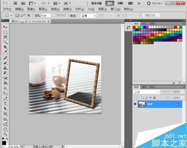The image size is (187, 148).
Task: Select the Pen tool
Action: click(x=5, y=99)
